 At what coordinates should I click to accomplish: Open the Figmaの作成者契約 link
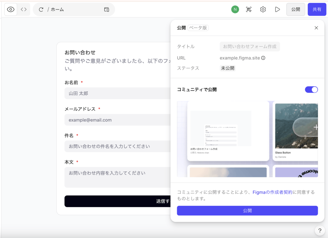(272, 192)
